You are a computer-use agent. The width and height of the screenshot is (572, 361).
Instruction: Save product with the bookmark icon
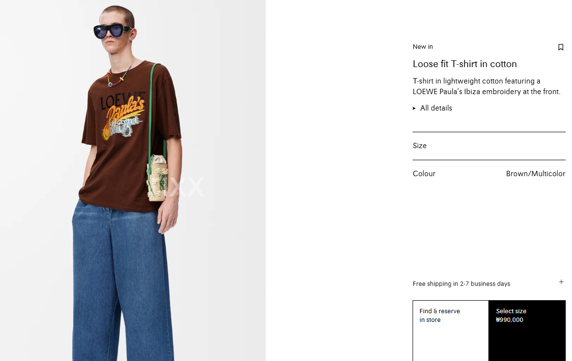point(561,47)
